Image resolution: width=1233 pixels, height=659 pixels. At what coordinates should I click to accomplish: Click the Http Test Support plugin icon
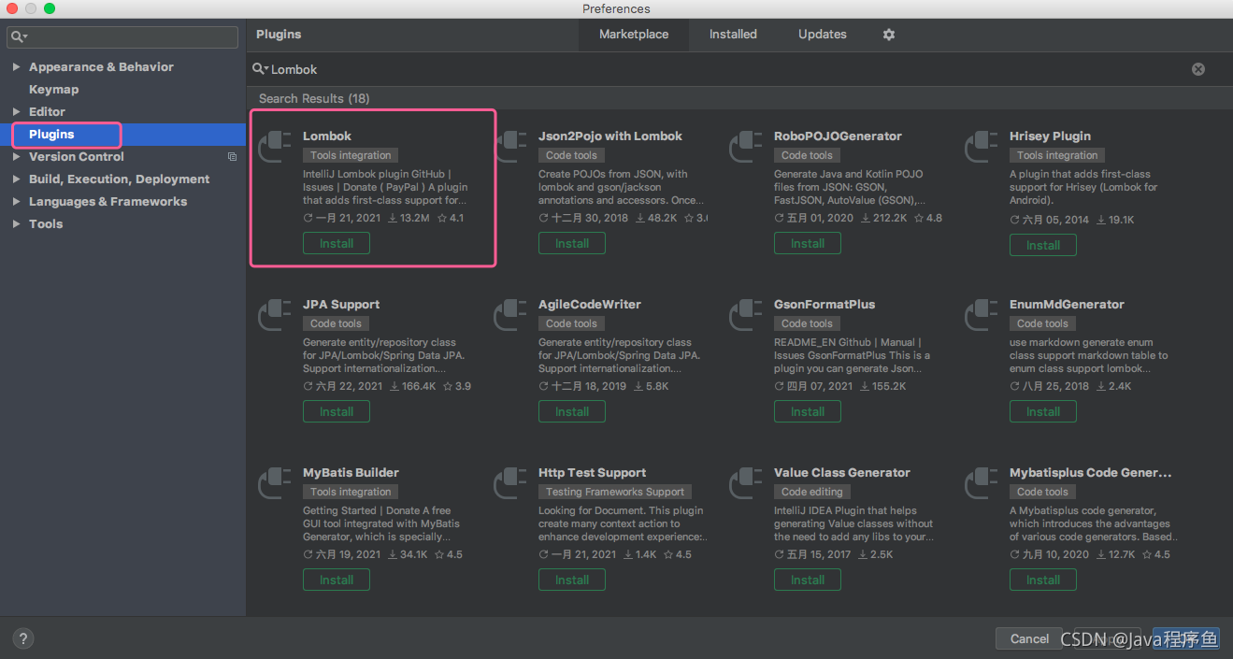(x=510, y=484)
